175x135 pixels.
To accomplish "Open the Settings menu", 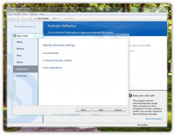I will (x=33, y=14).
